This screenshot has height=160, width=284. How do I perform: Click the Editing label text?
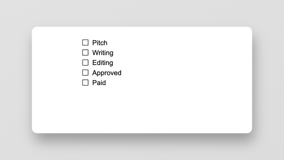click(x=102, y=63)
